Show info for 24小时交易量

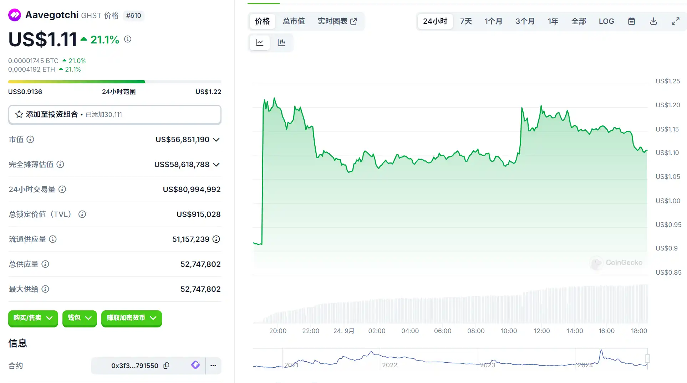[x=62, y=189]
